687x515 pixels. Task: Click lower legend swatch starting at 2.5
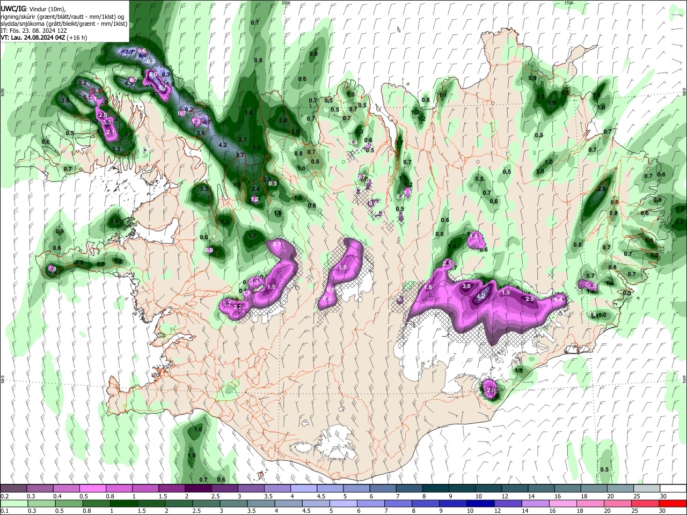click(206, 504)
